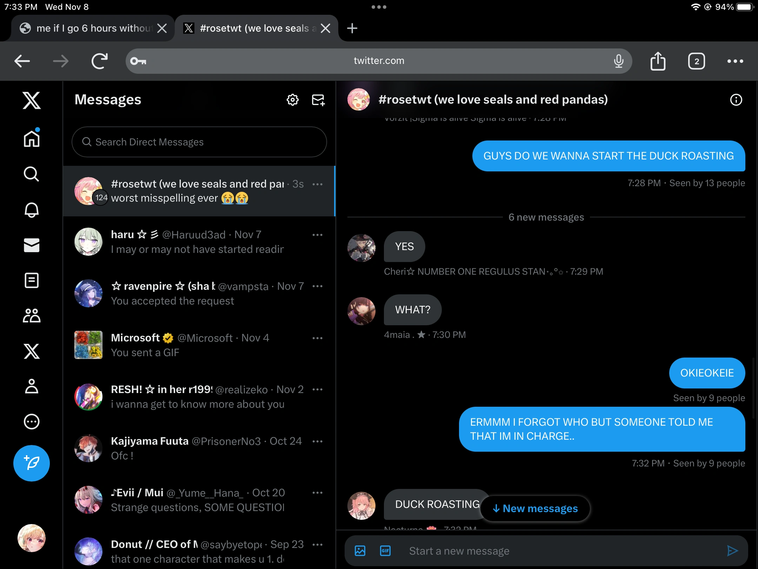Open more options for Microsoft conversation
This screenshot has height=569, width=758.
tap(317, 338)
